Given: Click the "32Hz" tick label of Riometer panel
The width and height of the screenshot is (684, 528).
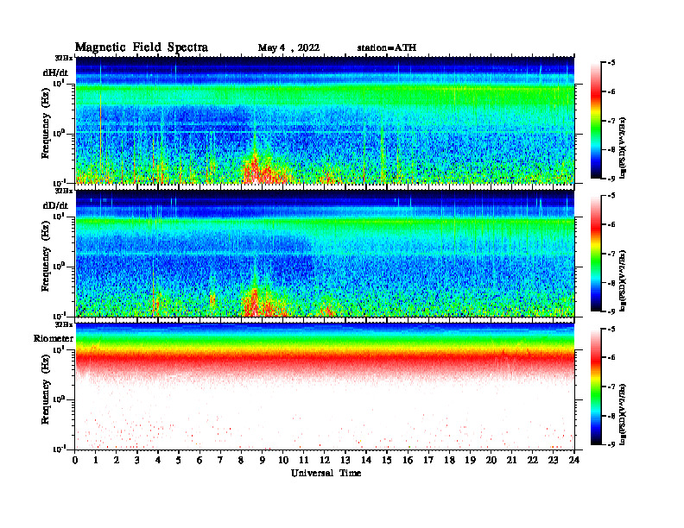Looking at the screenshot, I should 64,324.
